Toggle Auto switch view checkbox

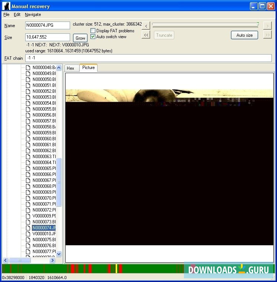point(93,37)
